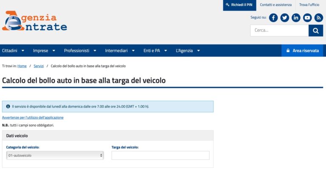Expand the Intermediari menu
326x169 pixels.
[120, 50]
